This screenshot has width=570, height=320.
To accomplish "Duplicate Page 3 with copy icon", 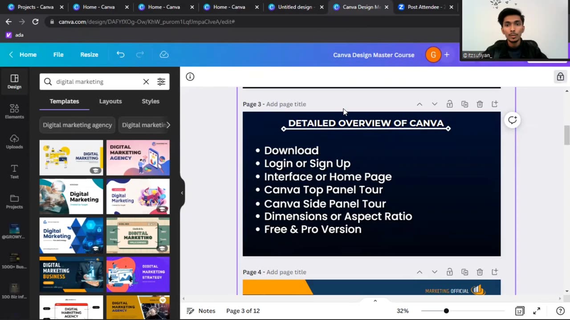I will click(464, 104).
